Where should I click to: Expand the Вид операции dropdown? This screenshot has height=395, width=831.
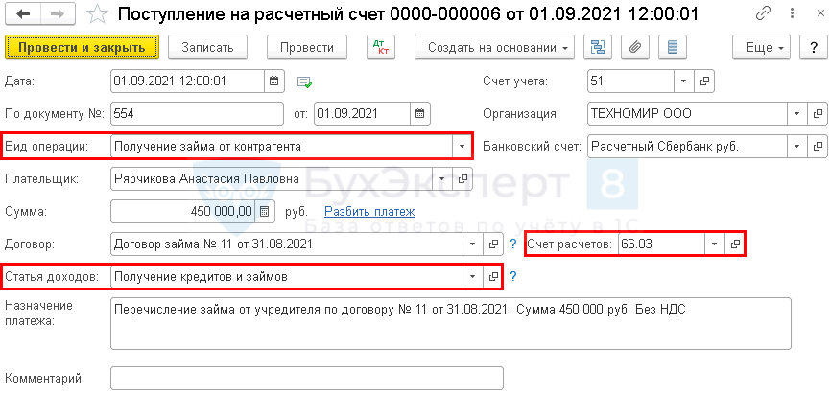462,146
